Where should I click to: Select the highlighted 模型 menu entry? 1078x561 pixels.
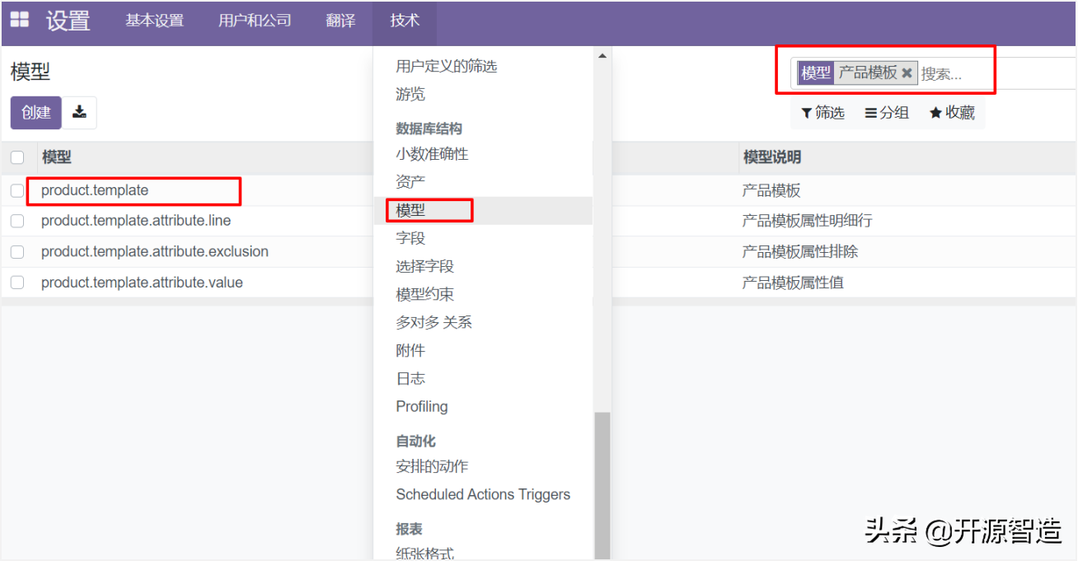[410, 210]
